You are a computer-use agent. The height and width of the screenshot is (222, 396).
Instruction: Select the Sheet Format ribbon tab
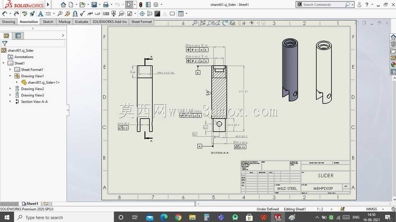pyautogui.click(x=142, y=22)
